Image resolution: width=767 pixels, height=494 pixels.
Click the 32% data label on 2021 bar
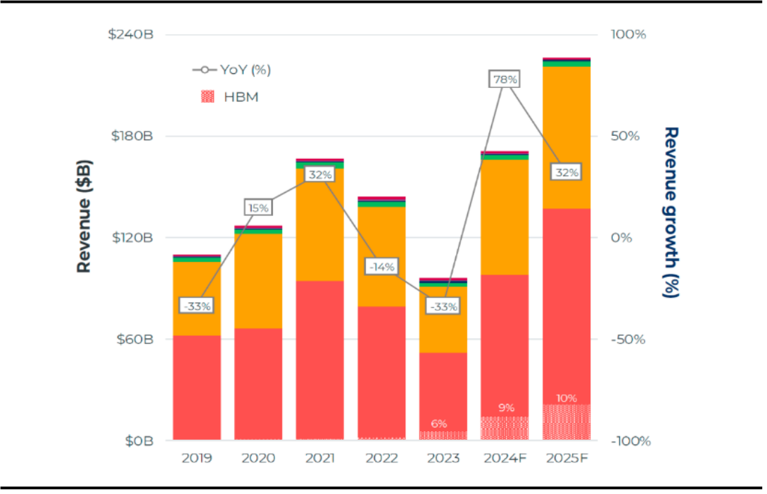[320, 175]
